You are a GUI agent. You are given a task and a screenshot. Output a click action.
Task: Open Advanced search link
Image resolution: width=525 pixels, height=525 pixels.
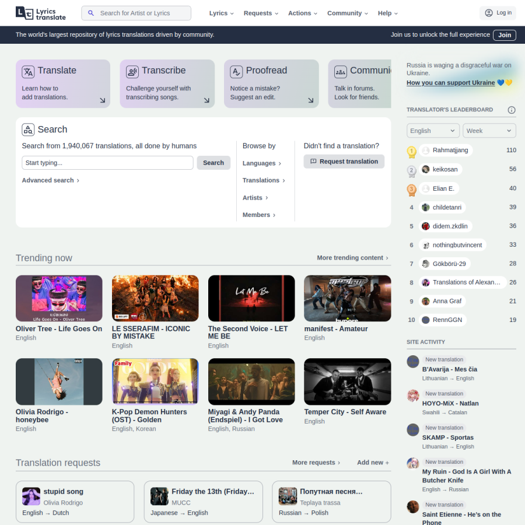(51, 180)
